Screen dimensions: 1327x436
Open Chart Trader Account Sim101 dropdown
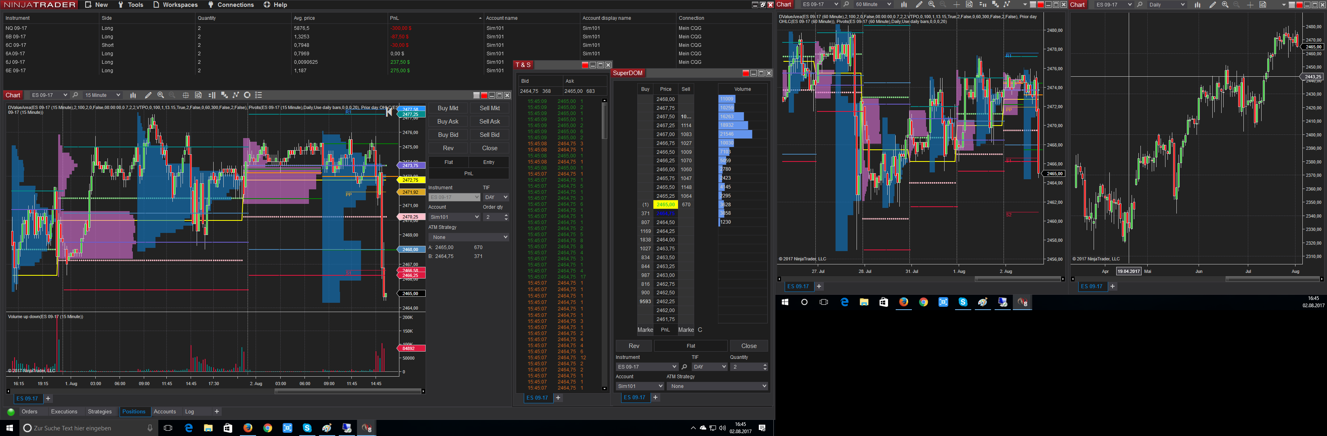point(454,217)
